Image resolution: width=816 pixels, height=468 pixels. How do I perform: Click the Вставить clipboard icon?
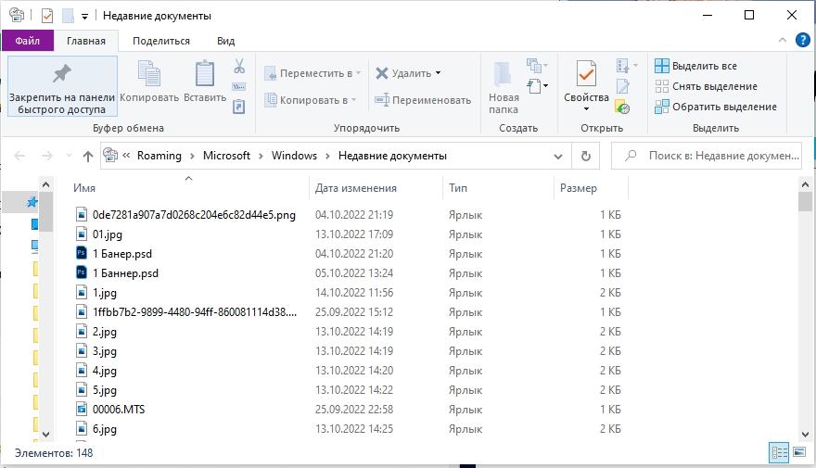coord(205,74)
